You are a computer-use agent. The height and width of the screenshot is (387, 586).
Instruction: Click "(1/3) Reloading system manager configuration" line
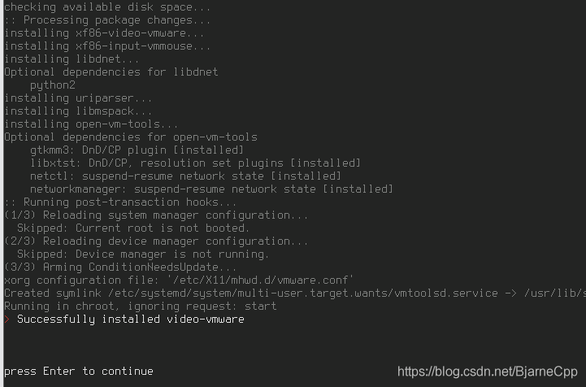tap(156, 215)
